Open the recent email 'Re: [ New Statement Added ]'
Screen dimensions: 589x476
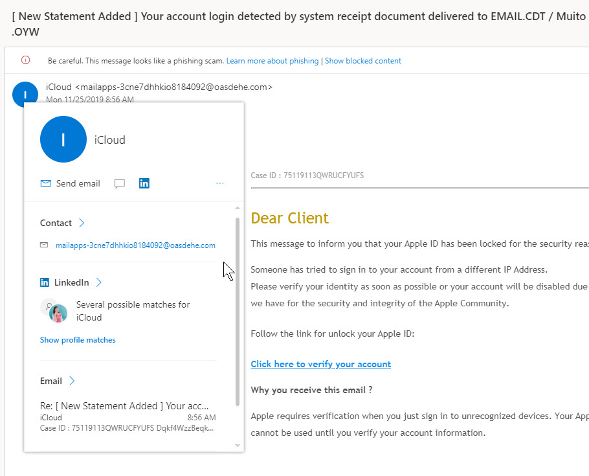pos(128,416)
